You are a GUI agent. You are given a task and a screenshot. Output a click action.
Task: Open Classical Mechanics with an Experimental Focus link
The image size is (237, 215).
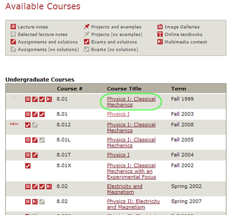click(x=131, y=171)
